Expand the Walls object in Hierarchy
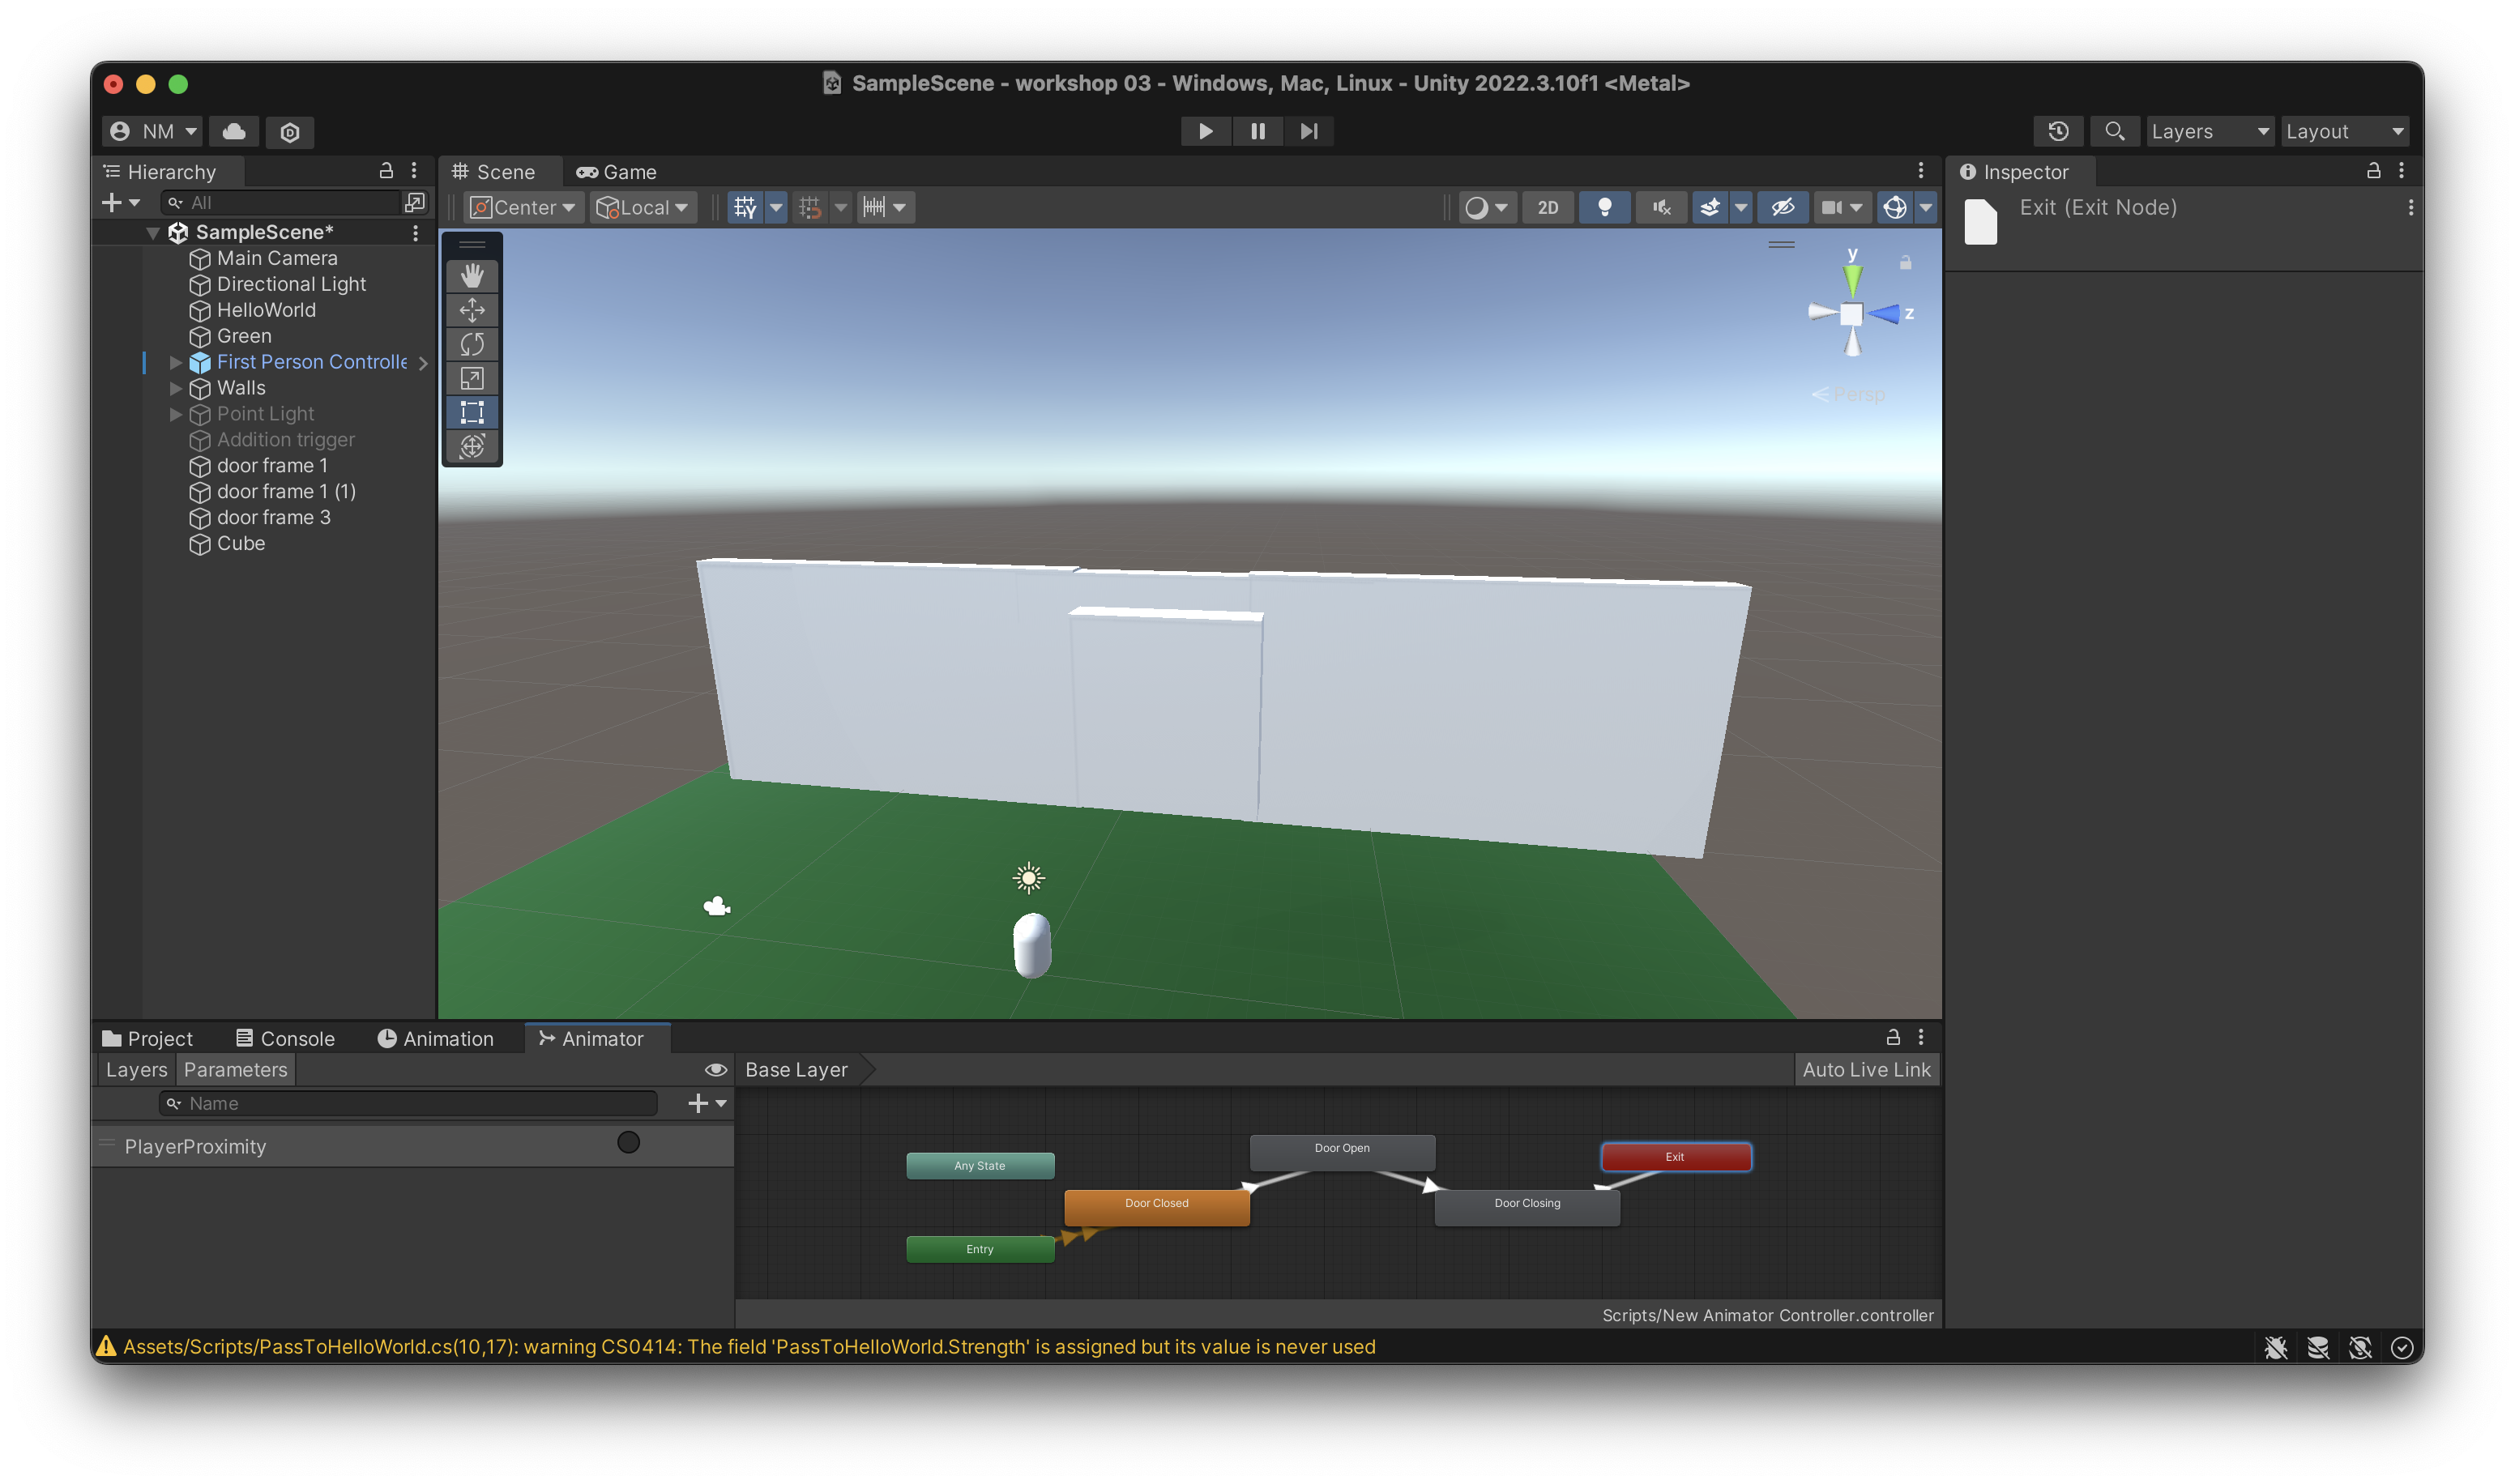The image size is (2515, 1484). tap(176, 388)
